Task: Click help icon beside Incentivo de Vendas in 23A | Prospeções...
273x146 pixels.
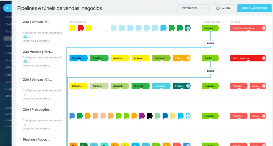Action: point(49,129)
